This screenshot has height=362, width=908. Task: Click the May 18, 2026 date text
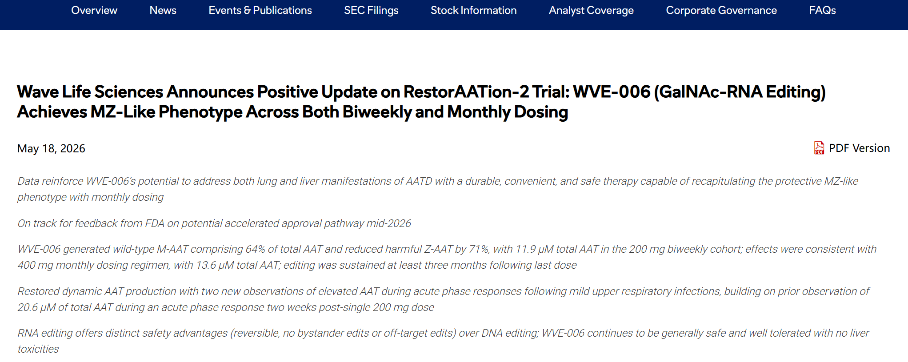pos(51,148)
